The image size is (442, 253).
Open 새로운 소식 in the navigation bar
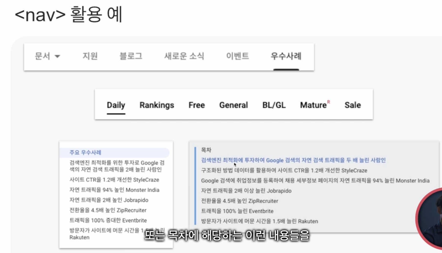tap(184, 56)
